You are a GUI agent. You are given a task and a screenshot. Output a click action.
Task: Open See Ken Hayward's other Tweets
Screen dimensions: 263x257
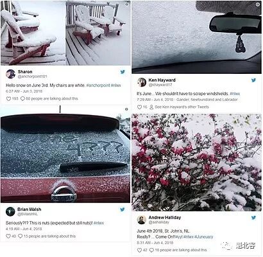coord(182,107)
